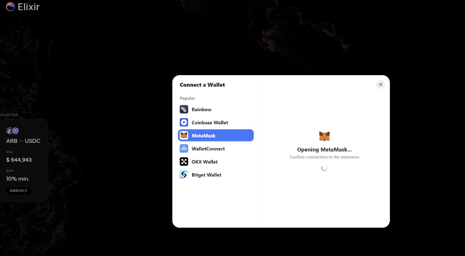Click the ORDERLY badge
The image size is (465, 256).
[x=19, y=191]
